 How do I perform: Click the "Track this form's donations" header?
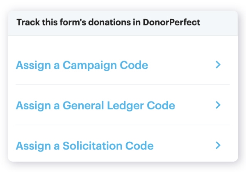[x=108, y=22]
